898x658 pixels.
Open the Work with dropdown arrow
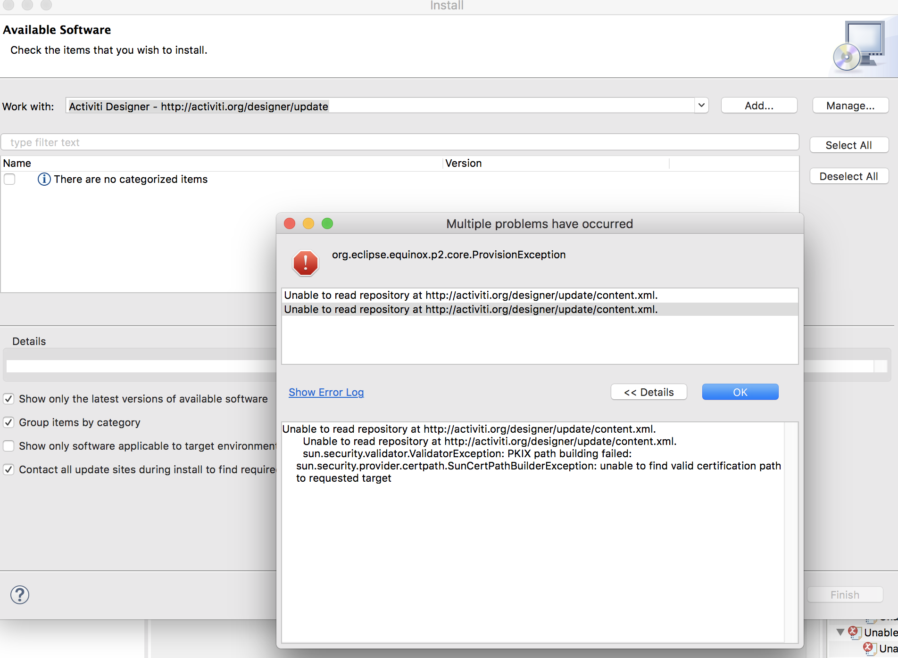(701, 106)
